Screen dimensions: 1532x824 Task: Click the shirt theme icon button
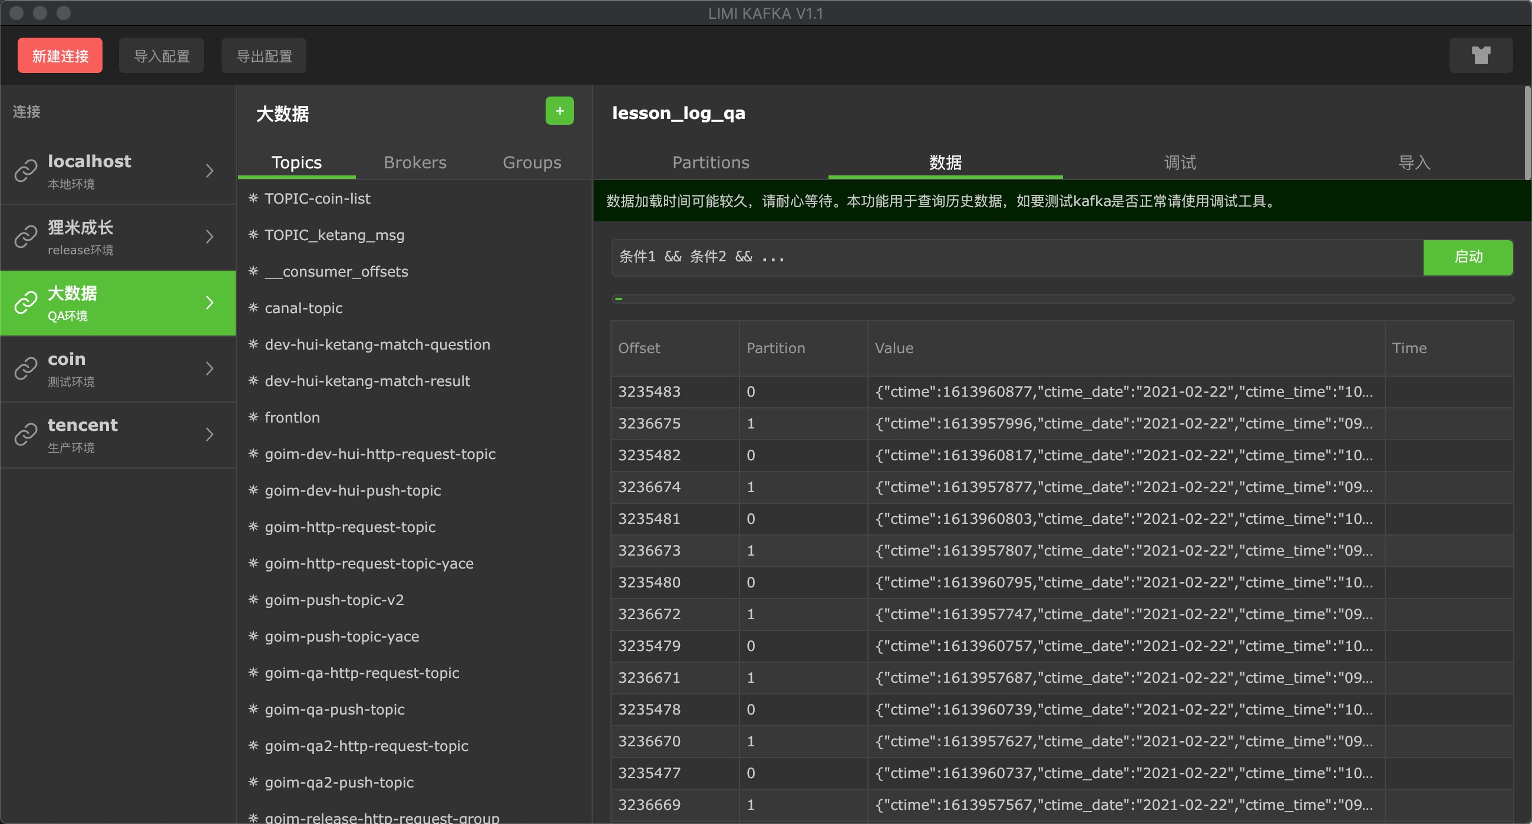coord(1480,55)
